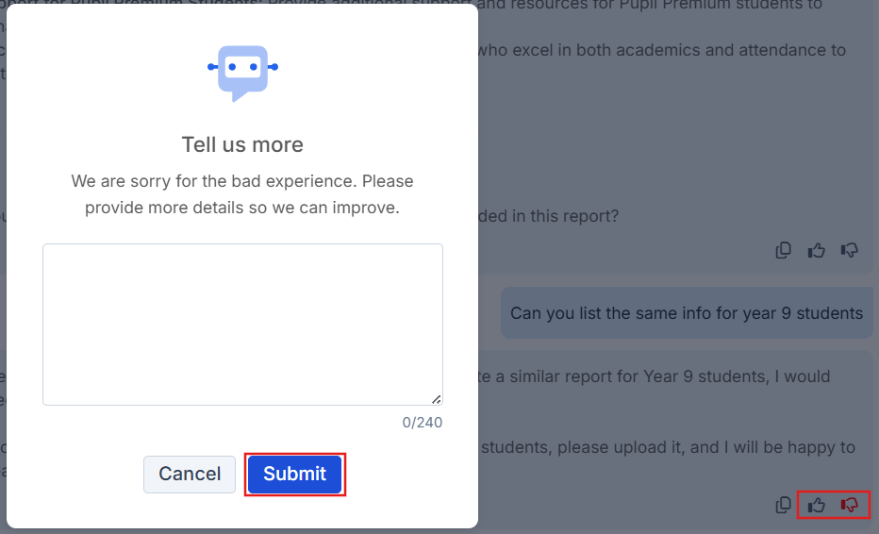
Task: Like the response above the Year 9 question
Action: 817,250
